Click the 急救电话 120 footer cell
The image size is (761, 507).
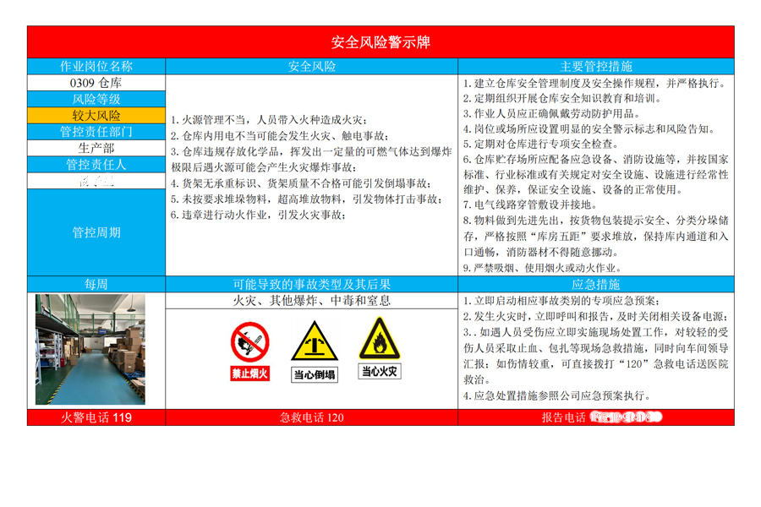pyautogui.click(x=312, y=417)
